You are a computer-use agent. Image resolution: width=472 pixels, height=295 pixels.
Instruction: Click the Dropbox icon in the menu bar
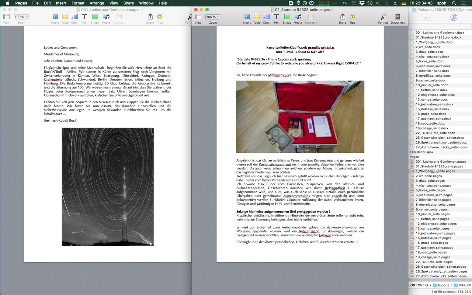coord(362,3)
